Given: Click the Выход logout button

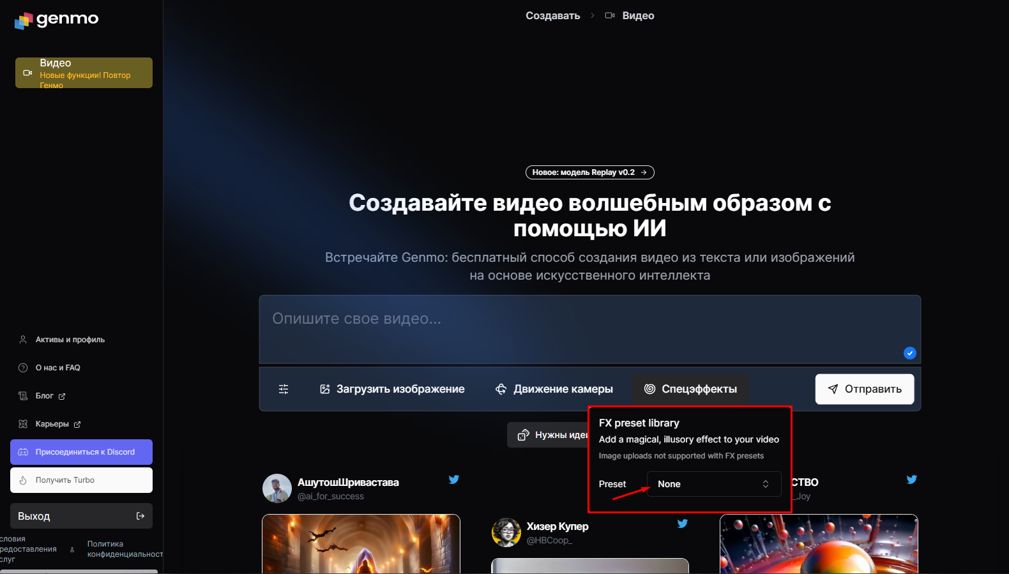Looking at the screenshot, I should (81, 516).
